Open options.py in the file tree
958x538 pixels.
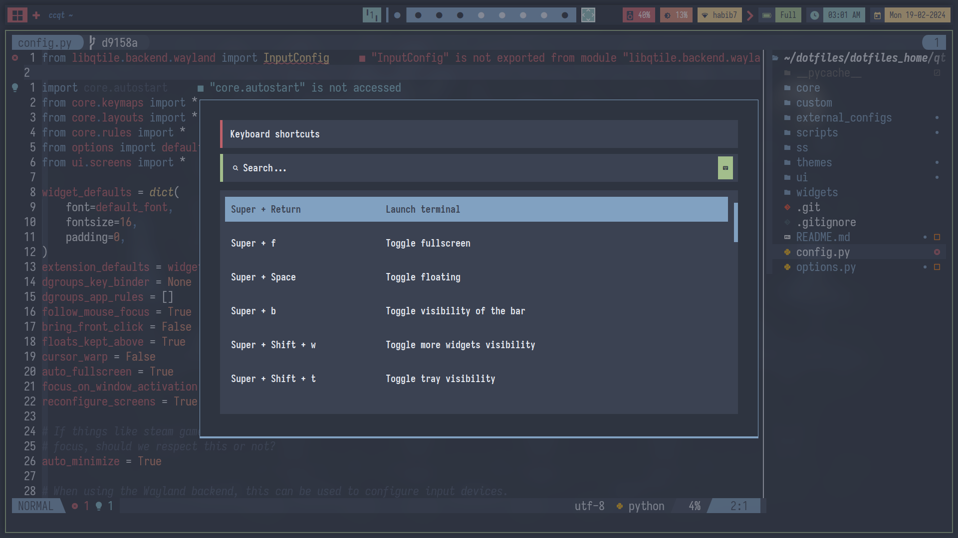click(826, 267)
